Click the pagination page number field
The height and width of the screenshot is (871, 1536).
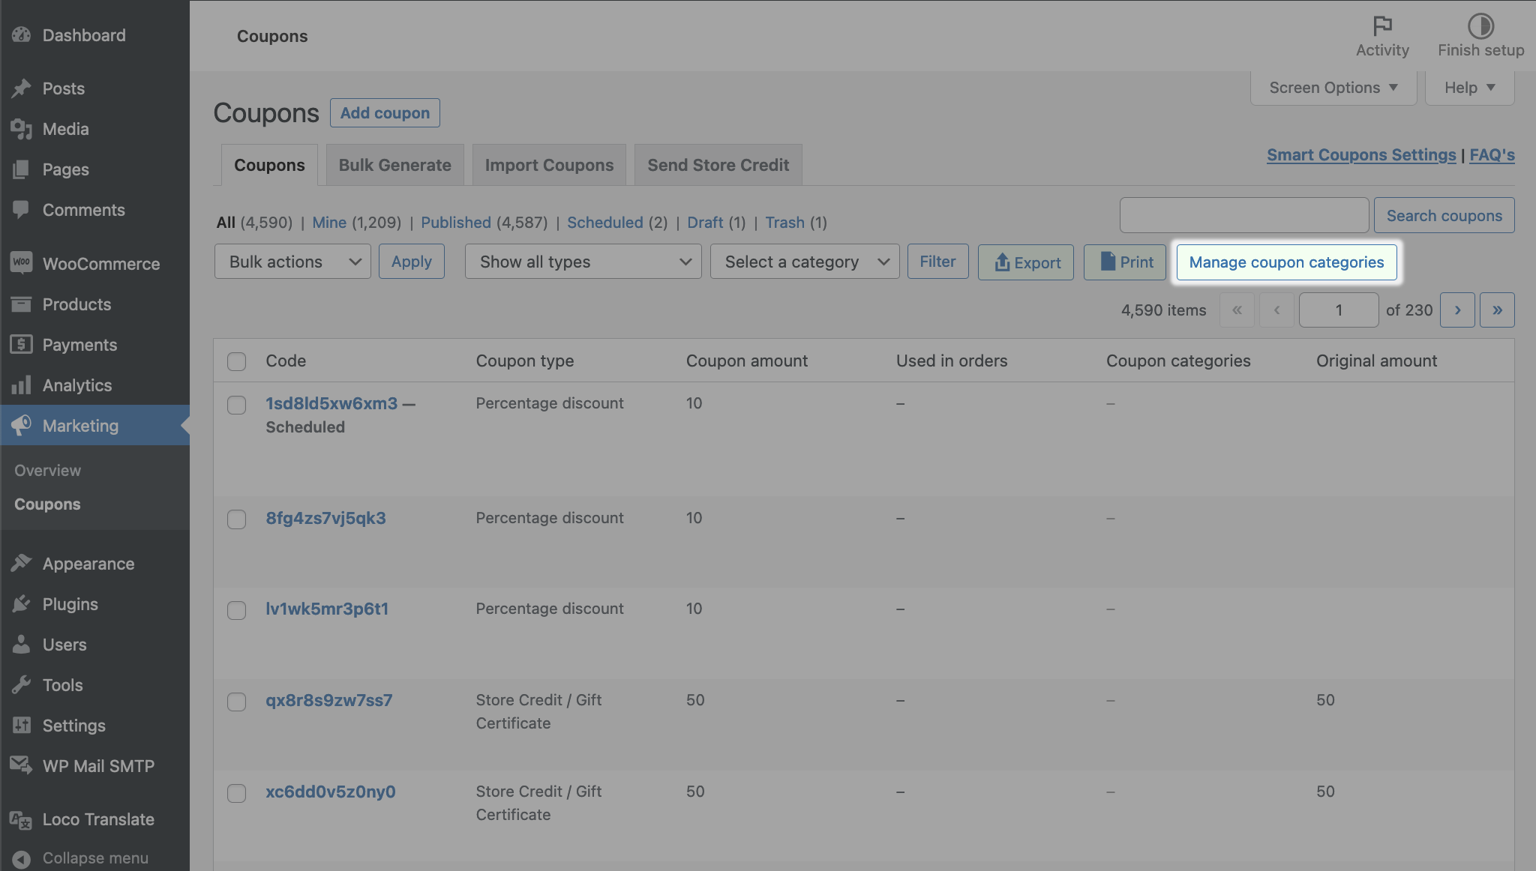(1338, 310)
